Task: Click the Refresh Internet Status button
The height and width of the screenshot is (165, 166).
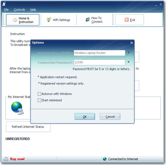Action: 28,127
